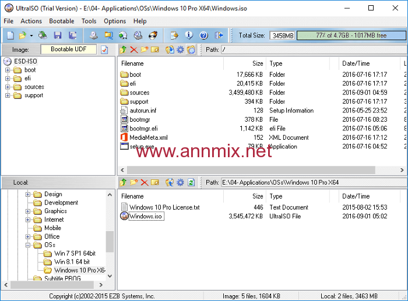Screen dimensions: 408x301
Task: Select the ESD-ISO root node
Action: pyautogui.click(x=26, y=61)
